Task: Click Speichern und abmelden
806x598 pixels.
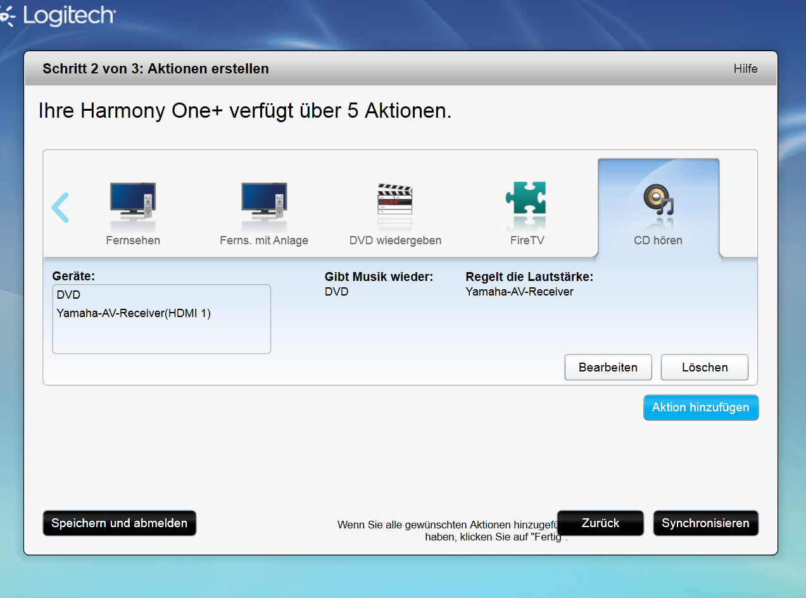Action: 119,523
